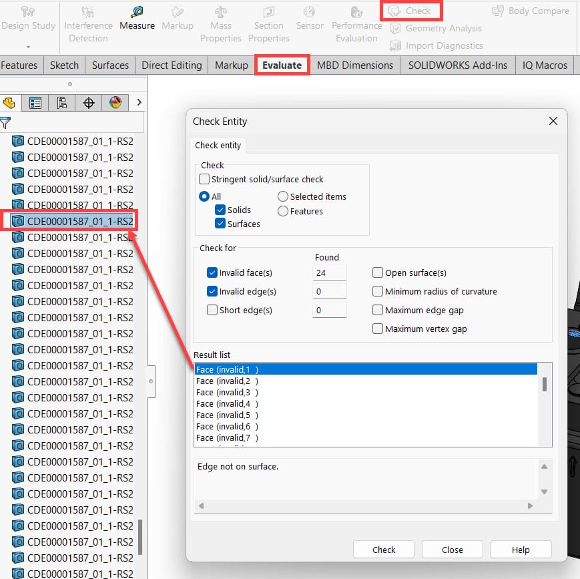
Task: Expand more manager tabs with chevron arrow
Action: coord(139,102)
